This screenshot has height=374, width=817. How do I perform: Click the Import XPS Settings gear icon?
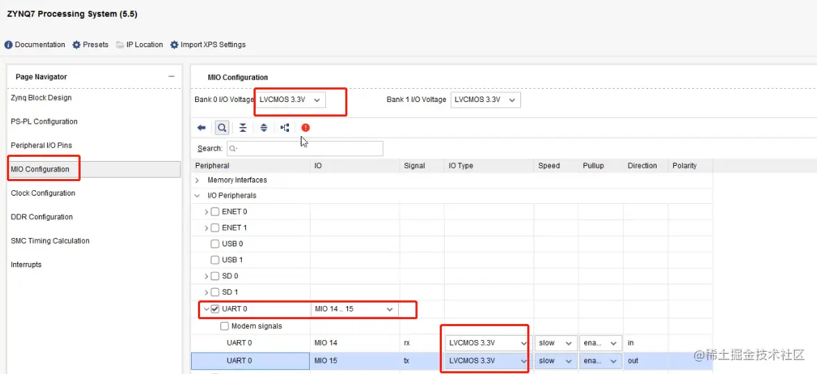pos(174,44)
